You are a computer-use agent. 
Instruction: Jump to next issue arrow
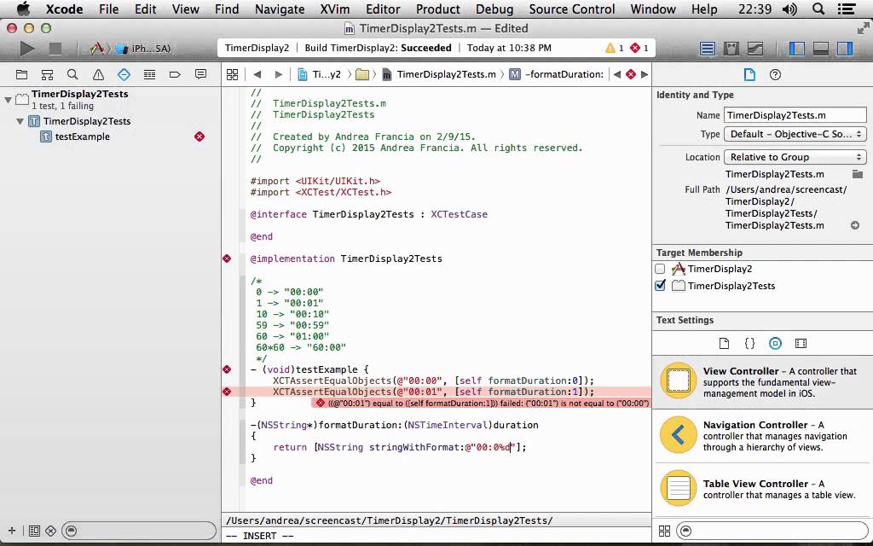click(x=645, y=74)
